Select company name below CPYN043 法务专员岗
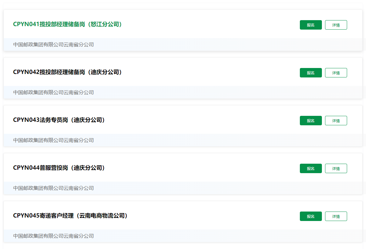The image size is (366, 249). [54, 140]
